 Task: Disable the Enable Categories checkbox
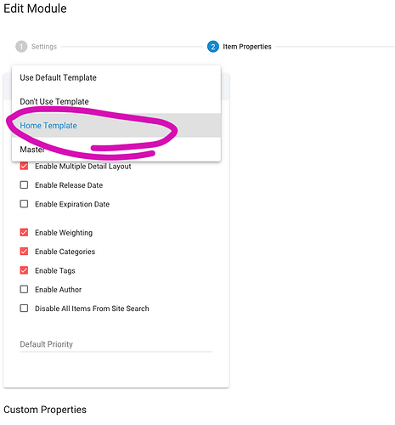(x=24, y=252)
